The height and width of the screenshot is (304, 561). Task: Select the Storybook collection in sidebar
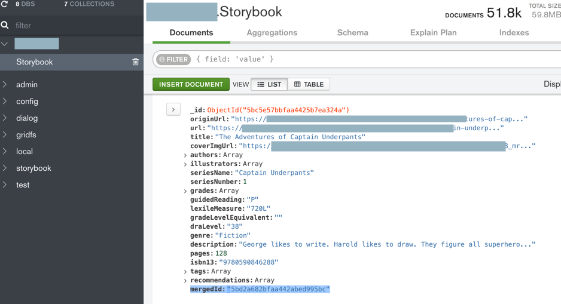click(x=35, y=62)
